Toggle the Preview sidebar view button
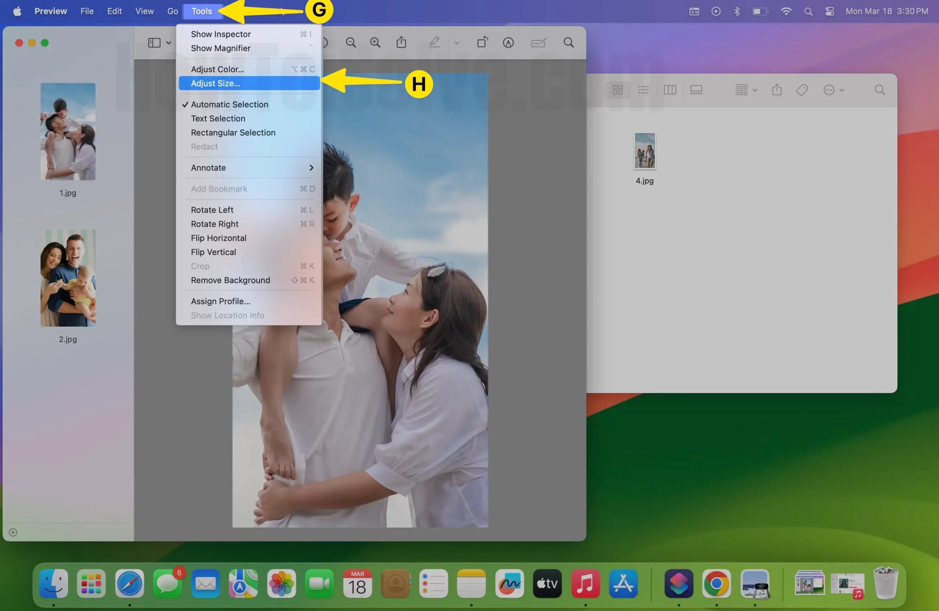This screenshot has height=611, width=939. (x=154, y=43)
